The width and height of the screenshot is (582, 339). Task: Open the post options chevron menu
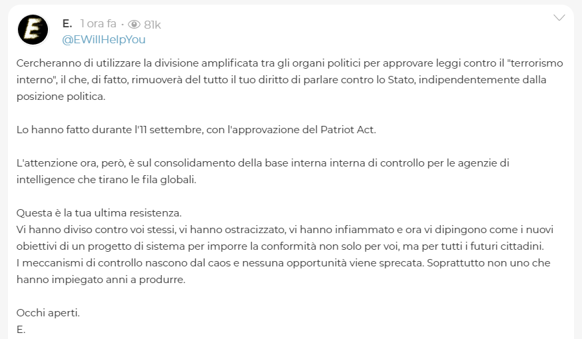click(x=559, y=18)
